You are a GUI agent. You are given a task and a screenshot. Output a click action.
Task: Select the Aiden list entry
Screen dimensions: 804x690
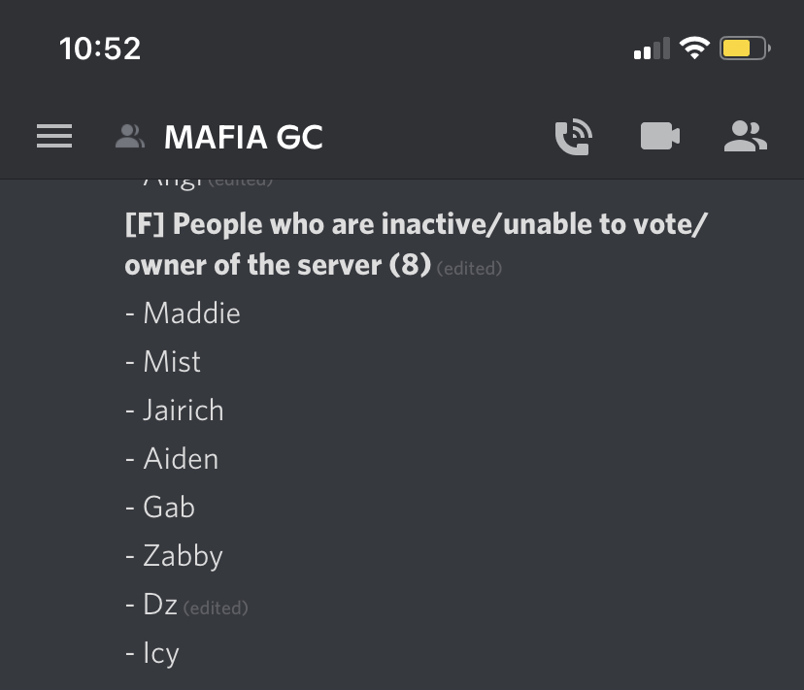pos(172,458)
